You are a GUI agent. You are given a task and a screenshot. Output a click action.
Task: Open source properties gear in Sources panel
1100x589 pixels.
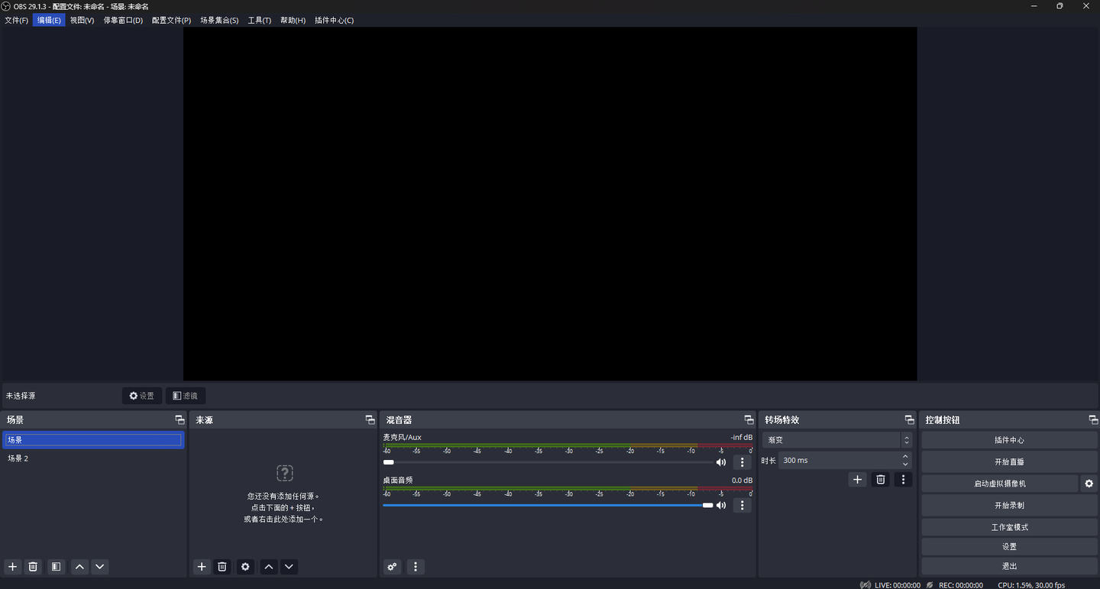[245, 566]
